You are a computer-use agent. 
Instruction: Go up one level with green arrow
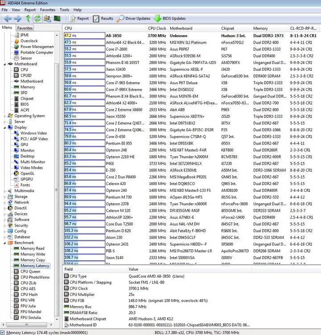tap(28, 19)
